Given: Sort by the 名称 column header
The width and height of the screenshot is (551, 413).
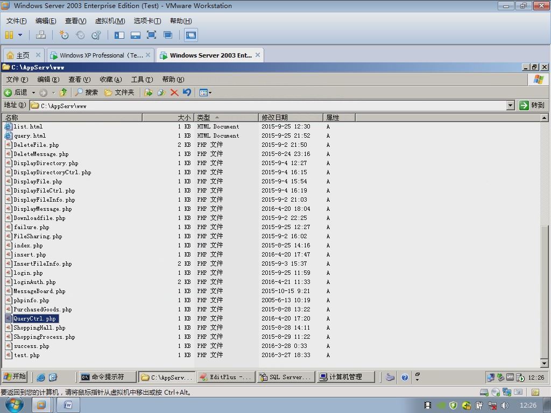Looking at the screenshot, I should [x=73, y=117].
